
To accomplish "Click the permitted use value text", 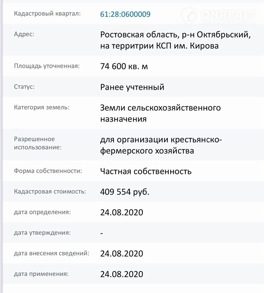I will [161, 145].
